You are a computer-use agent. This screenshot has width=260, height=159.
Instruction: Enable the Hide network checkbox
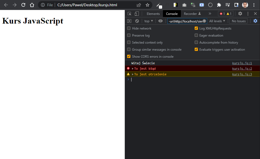click(x=129, y=28)
